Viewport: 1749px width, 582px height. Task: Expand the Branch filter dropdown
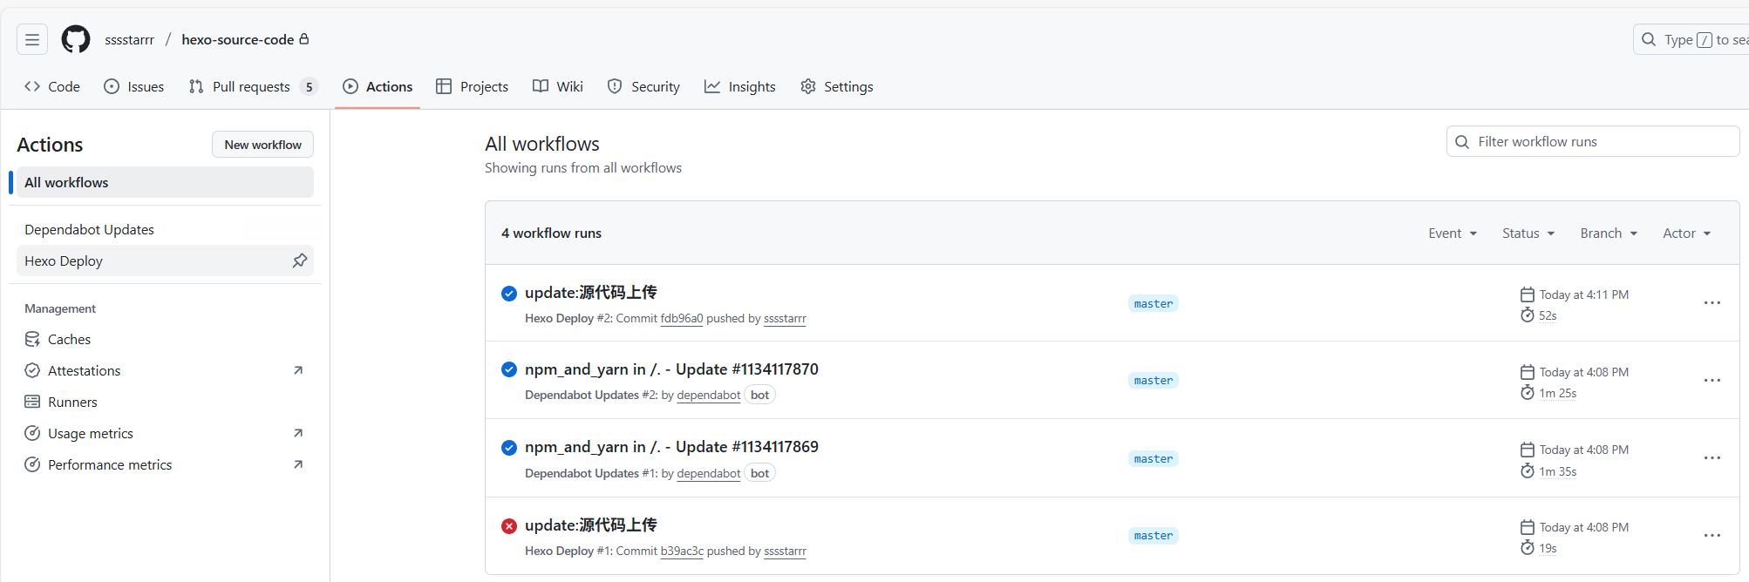[1609, 233]
